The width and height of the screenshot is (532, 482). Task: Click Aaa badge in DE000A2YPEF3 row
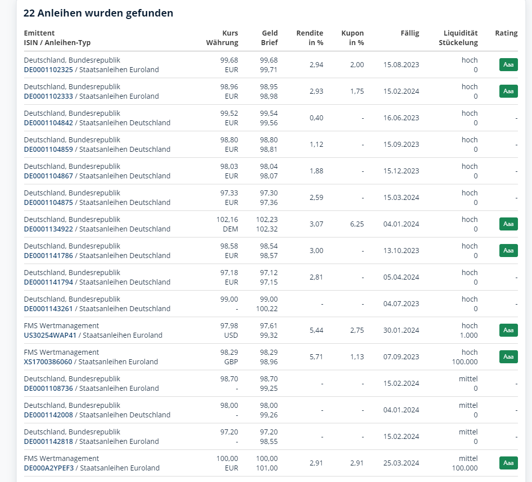508,463
